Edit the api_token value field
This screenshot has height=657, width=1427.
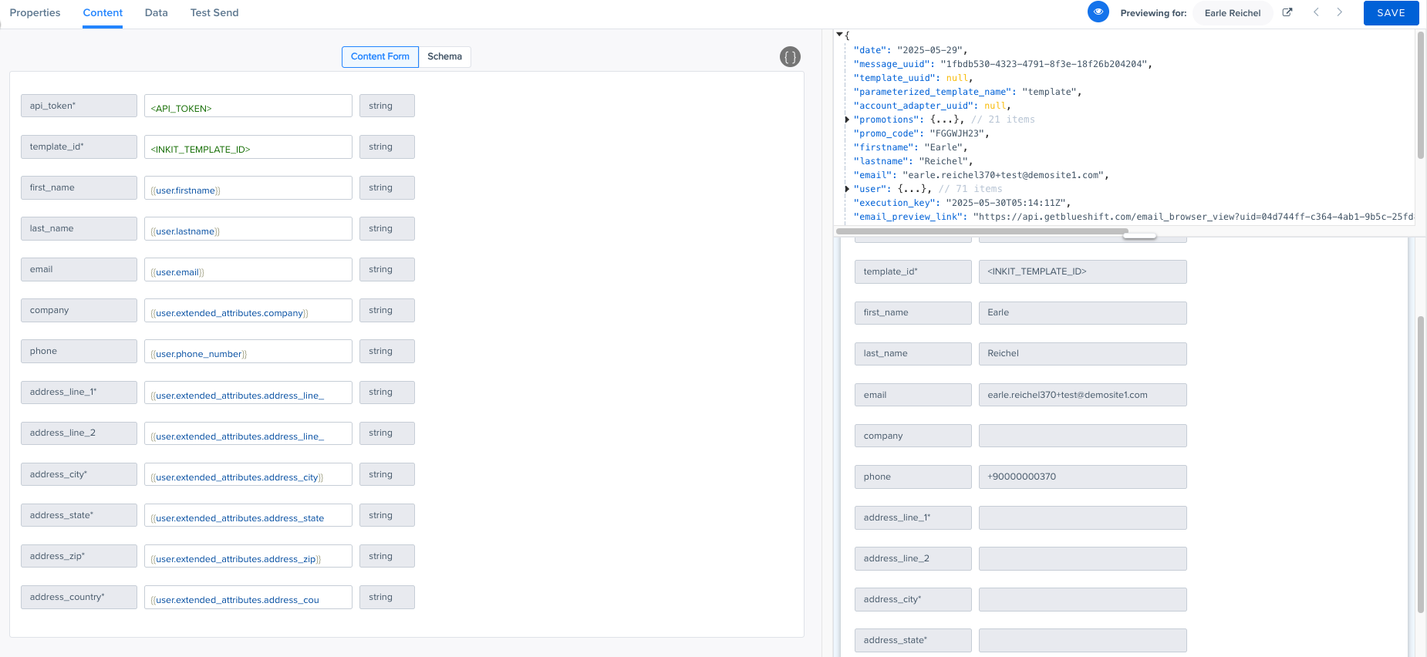click(248, 106)
